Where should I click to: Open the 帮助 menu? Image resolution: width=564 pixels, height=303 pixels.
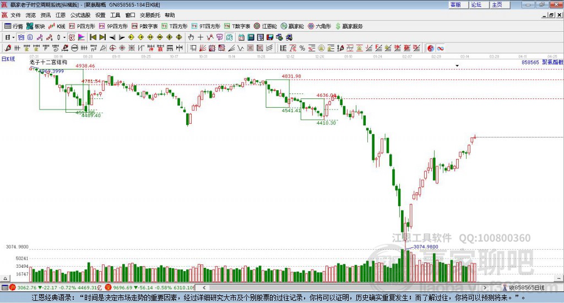coord(170,15)
